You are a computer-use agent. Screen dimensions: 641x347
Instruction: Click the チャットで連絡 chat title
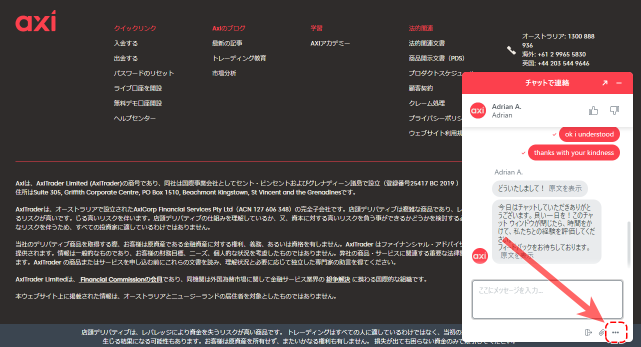[547, 83]
